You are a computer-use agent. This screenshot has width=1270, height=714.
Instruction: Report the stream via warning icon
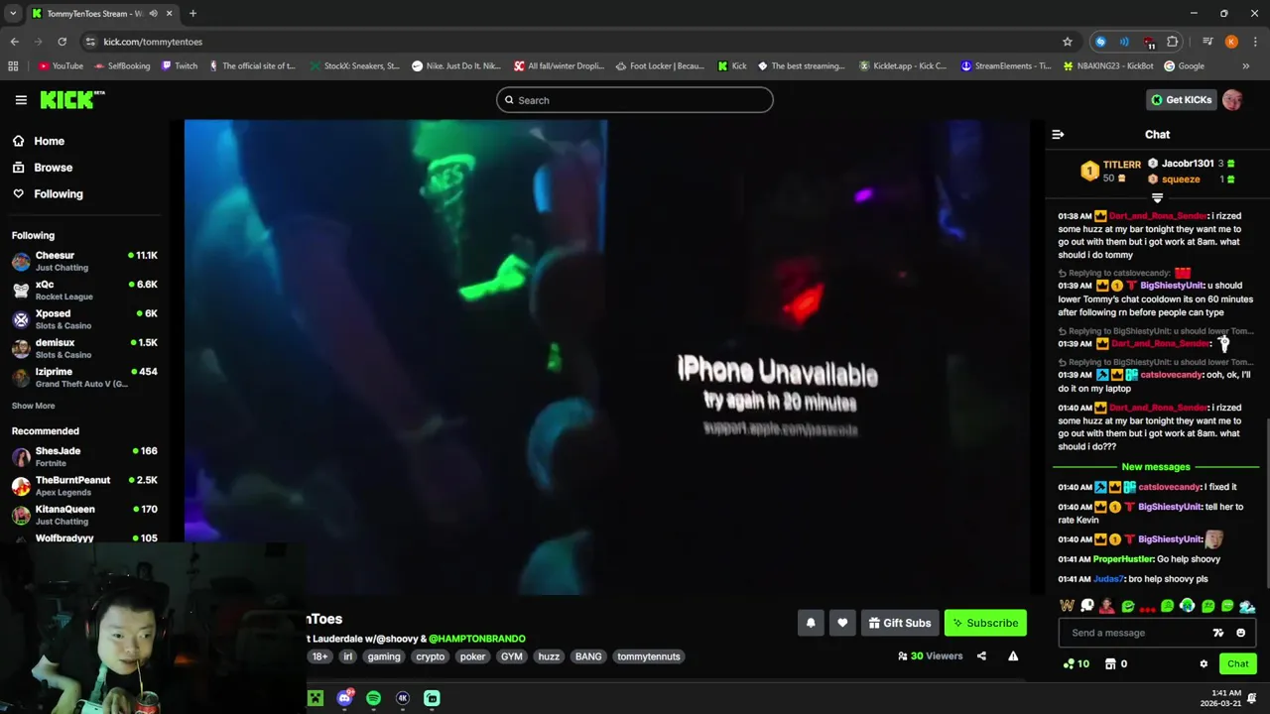click(x=1013, y=655)
